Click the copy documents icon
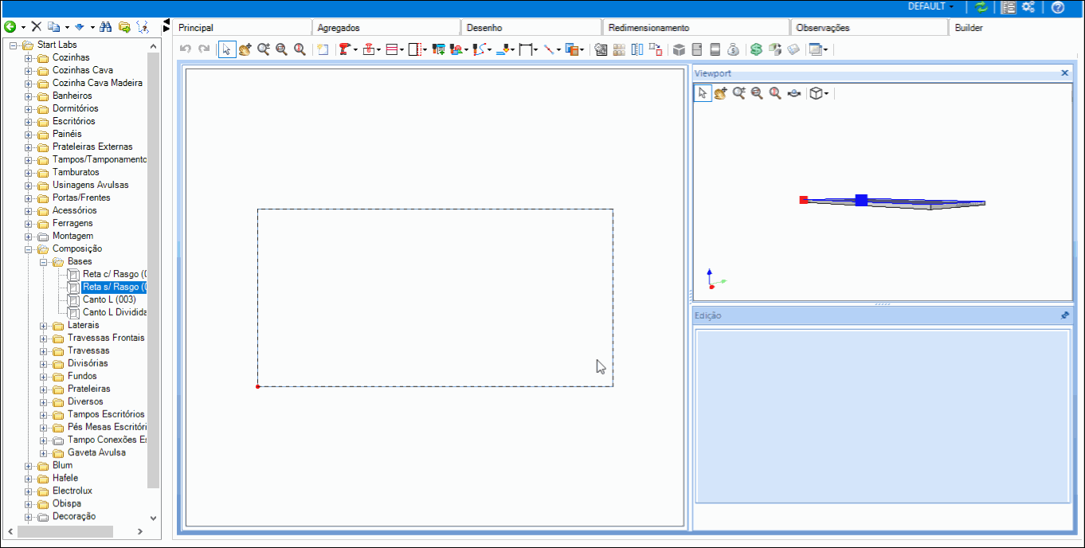This screenshot has height=548, width=1085. [53, 26]
